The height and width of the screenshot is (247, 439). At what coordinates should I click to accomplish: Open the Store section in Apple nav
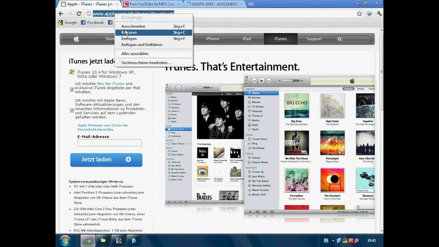pyautogui.click(x=110, y=39)
